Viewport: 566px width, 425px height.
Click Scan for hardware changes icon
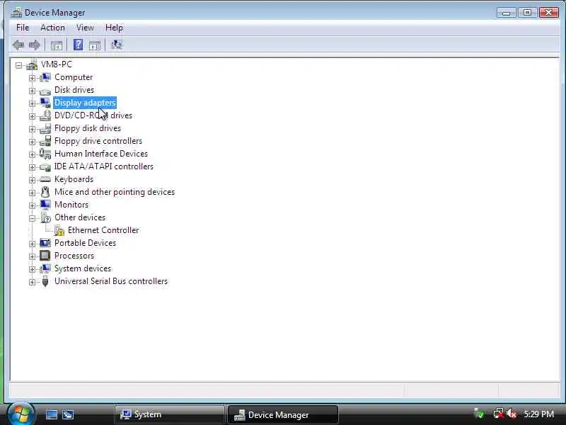pos(116,45)
